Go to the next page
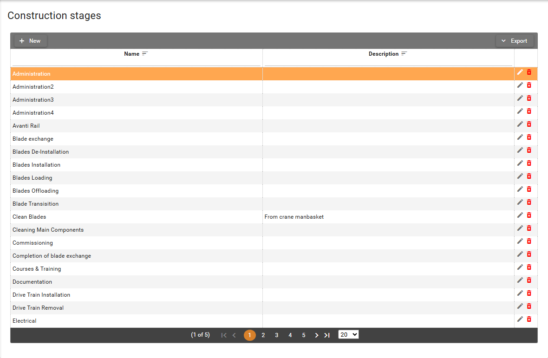Image resolution: width=548 pixels, height=358 pixels. pos(317,335)
